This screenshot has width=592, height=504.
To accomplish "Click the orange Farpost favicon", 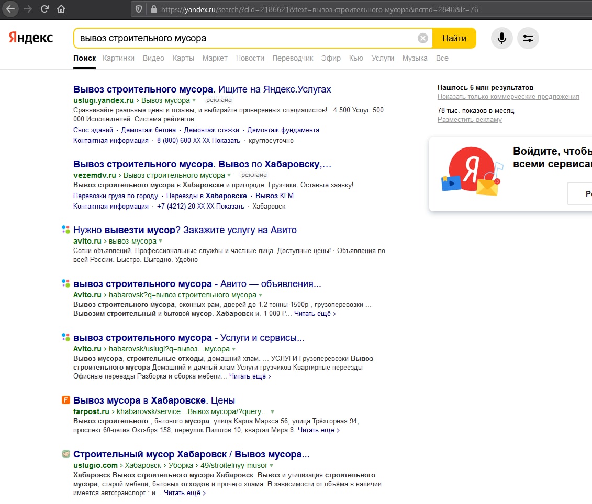I will click(x=66, y=400).
